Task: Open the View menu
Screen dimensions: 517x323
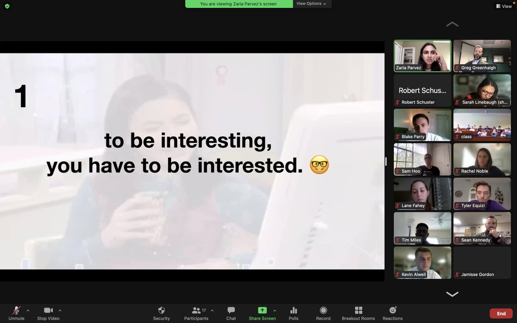Action: coord(503,6)
